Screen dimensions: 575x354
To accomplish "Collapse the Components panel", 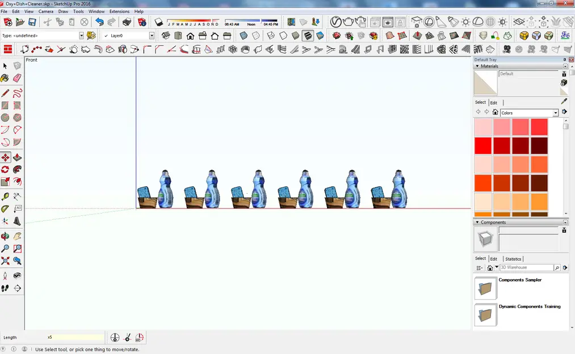I will coord(479,222).
